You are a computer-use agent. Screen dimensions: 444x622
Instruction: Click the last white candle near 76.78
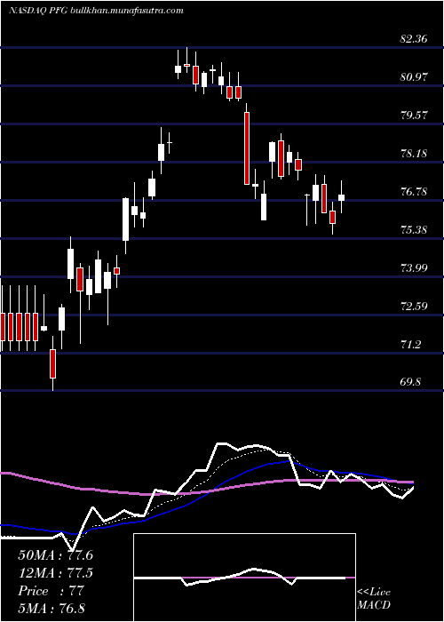(x=341, y=197)
